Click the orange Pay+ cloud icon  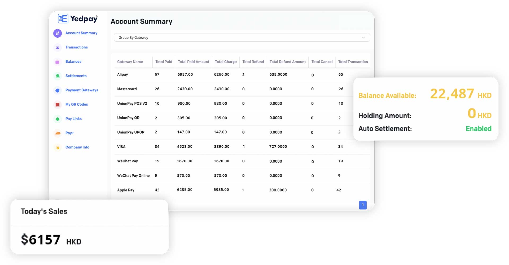[58, 133]
